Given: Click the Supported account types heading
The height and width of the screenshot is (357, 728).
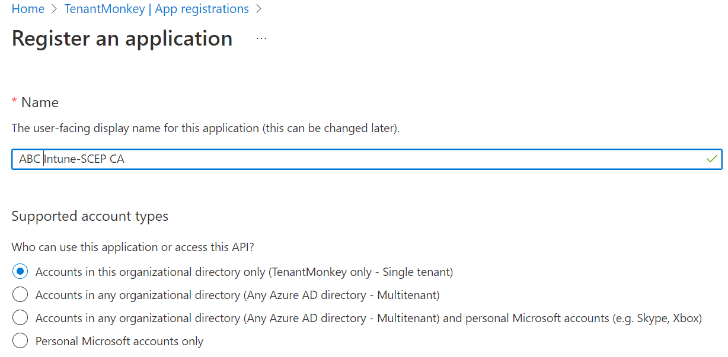Looking at the screenshot, I should coord(90,216).
